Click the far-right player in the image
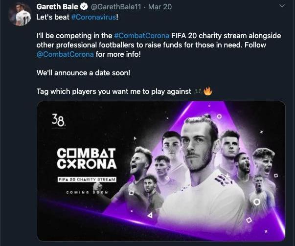The height and width of the screenshot is (246, 295). (264, 166)
